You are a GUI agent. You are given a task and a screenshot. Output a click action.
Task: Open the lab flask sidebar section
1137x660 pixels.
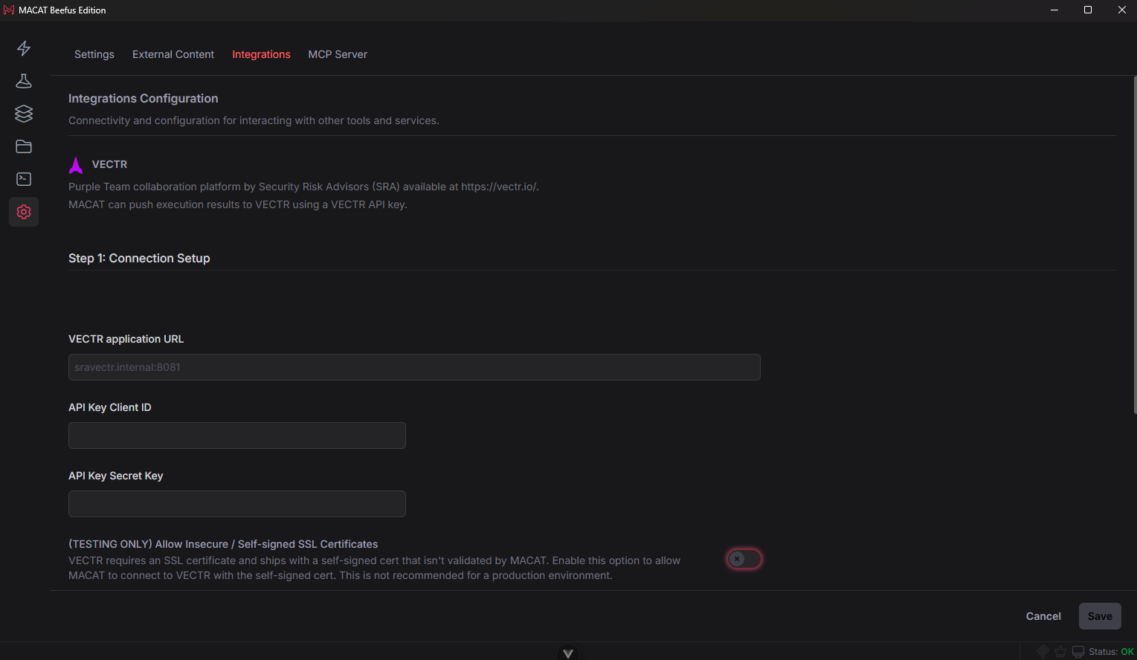tap(24, 81)
